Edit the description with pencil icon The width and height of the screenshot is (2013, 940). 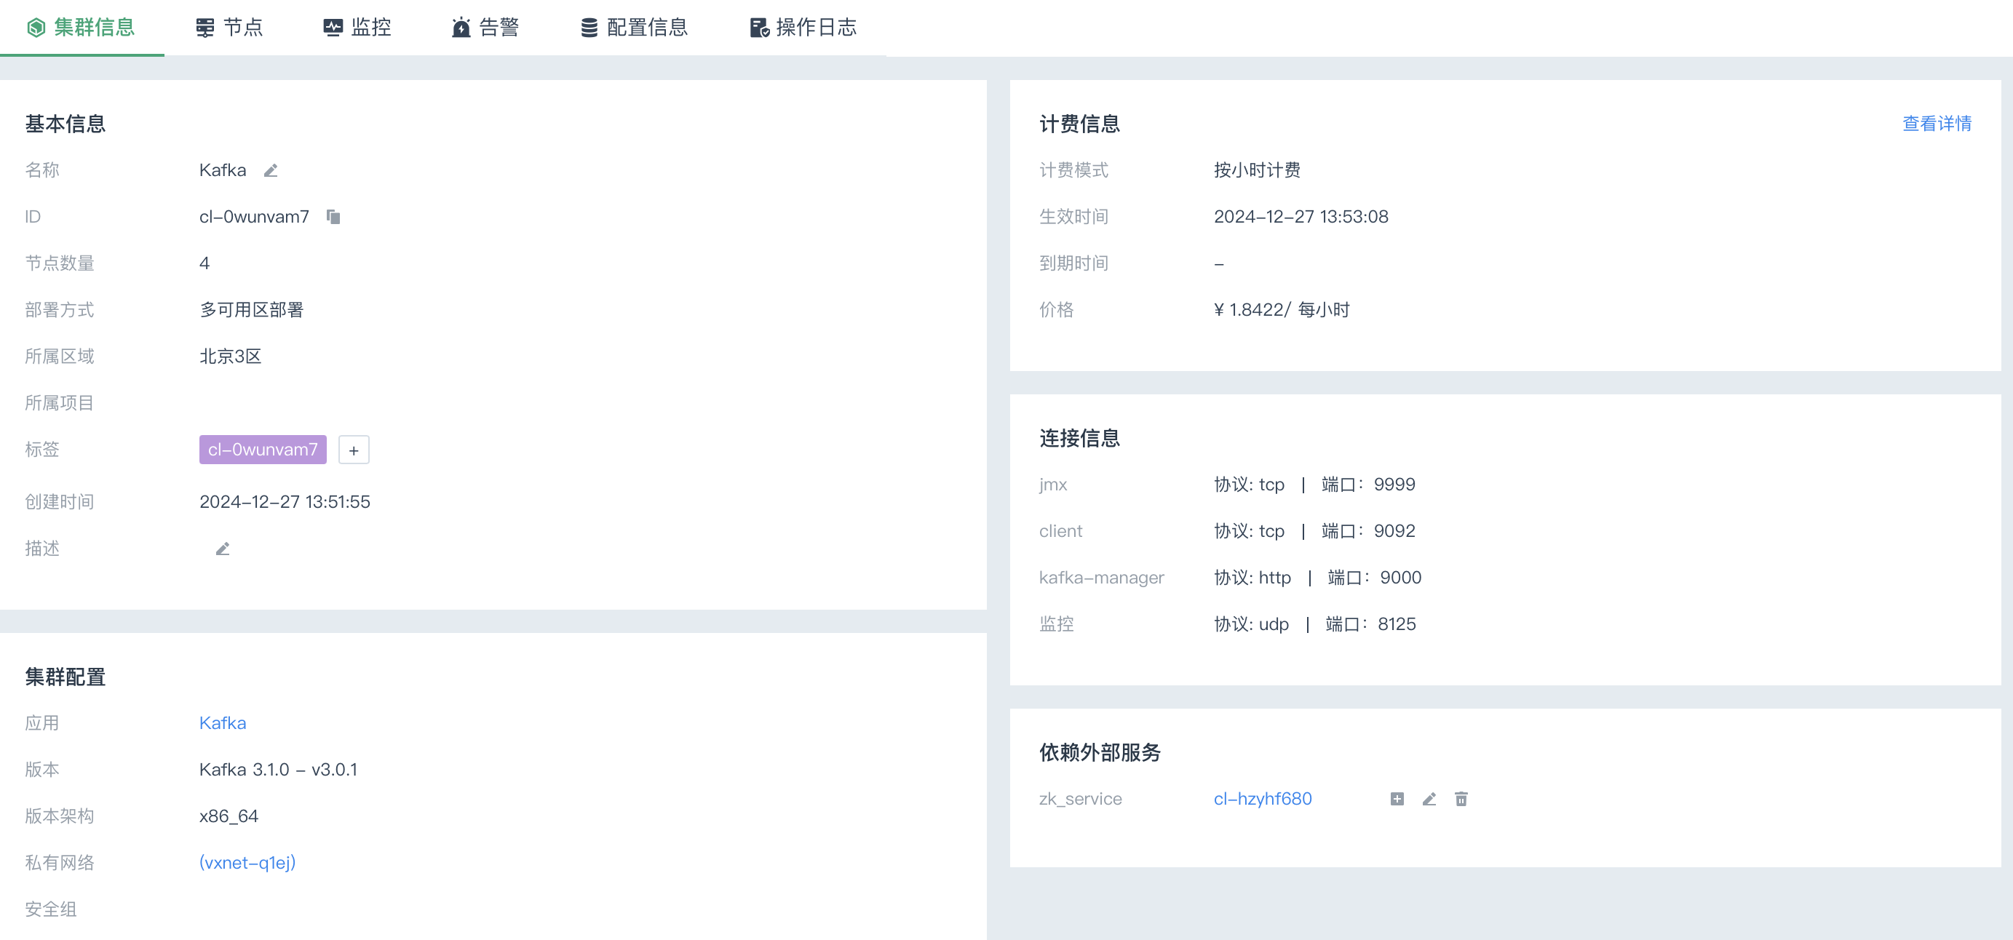click(223, 549)
